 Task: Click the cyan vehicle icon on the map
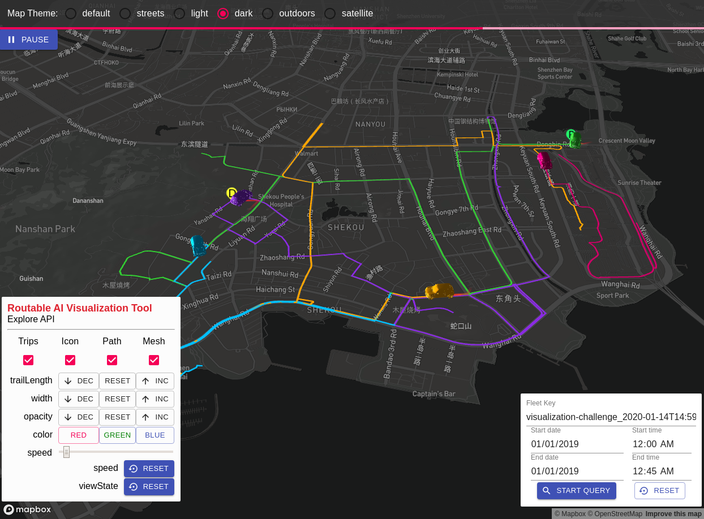[x=198, y=245]
